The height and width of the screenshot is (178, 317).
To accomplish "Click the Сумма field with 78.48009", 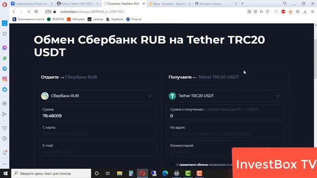I will (98, 113).
